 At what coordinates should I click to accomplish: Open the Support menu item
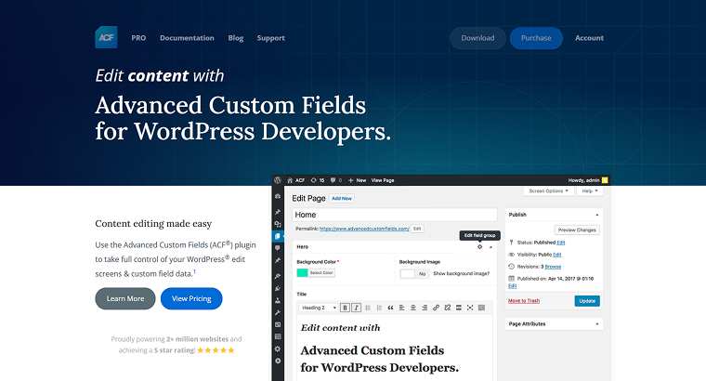(x=270, y=38)
